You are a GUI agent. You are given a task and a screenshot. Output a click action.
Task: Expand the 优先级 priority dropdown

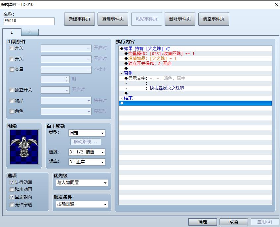82,183
